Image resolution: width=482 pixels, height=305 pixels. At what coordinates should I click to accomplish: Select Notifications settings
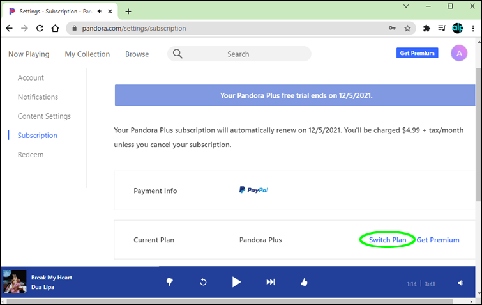pos(38,97)
